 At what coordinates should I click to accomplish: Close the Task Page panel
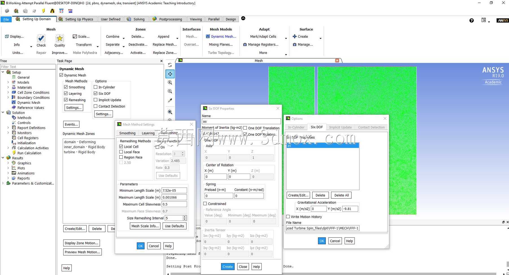161,61
